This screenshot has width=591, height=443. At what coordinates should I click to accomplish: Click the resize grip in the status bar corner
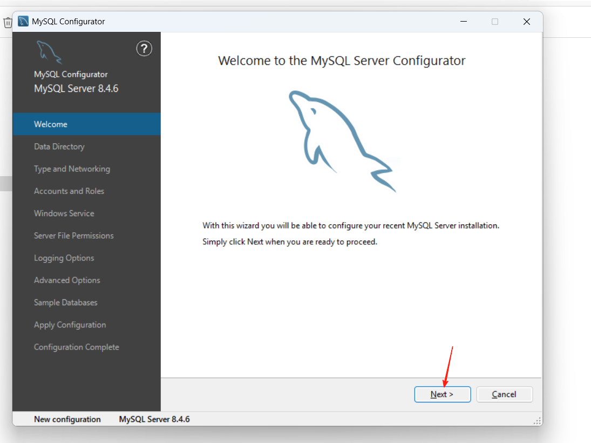coord(537,421)
